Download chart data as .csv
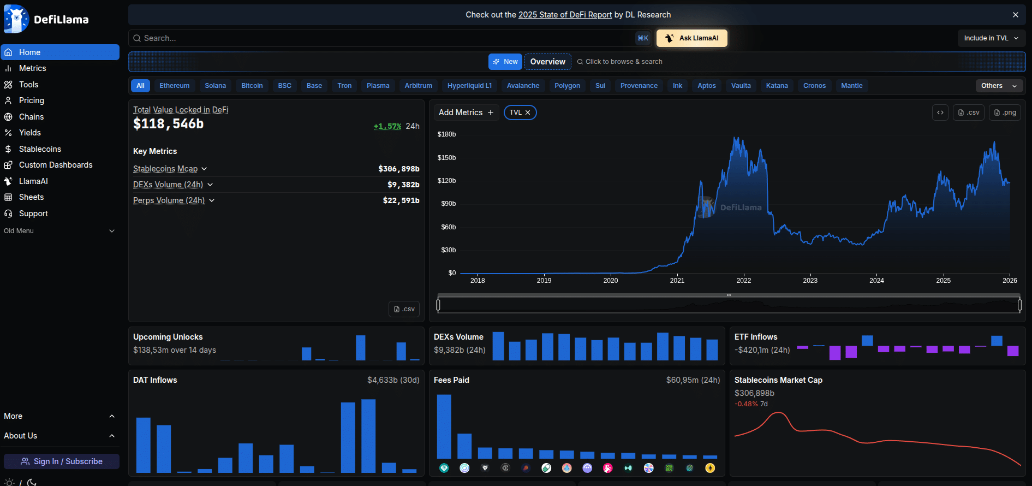This screenshot has height=486, width=1032. point(969,112)
